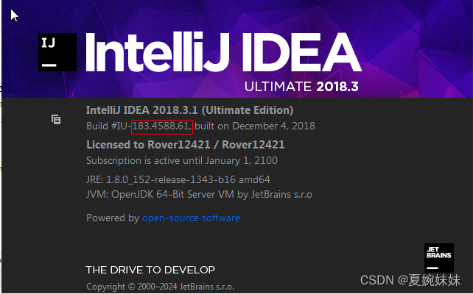Click the "built on December 4, 2018" text
Viewport: 473px width, 294px height.
coord(255,126)
